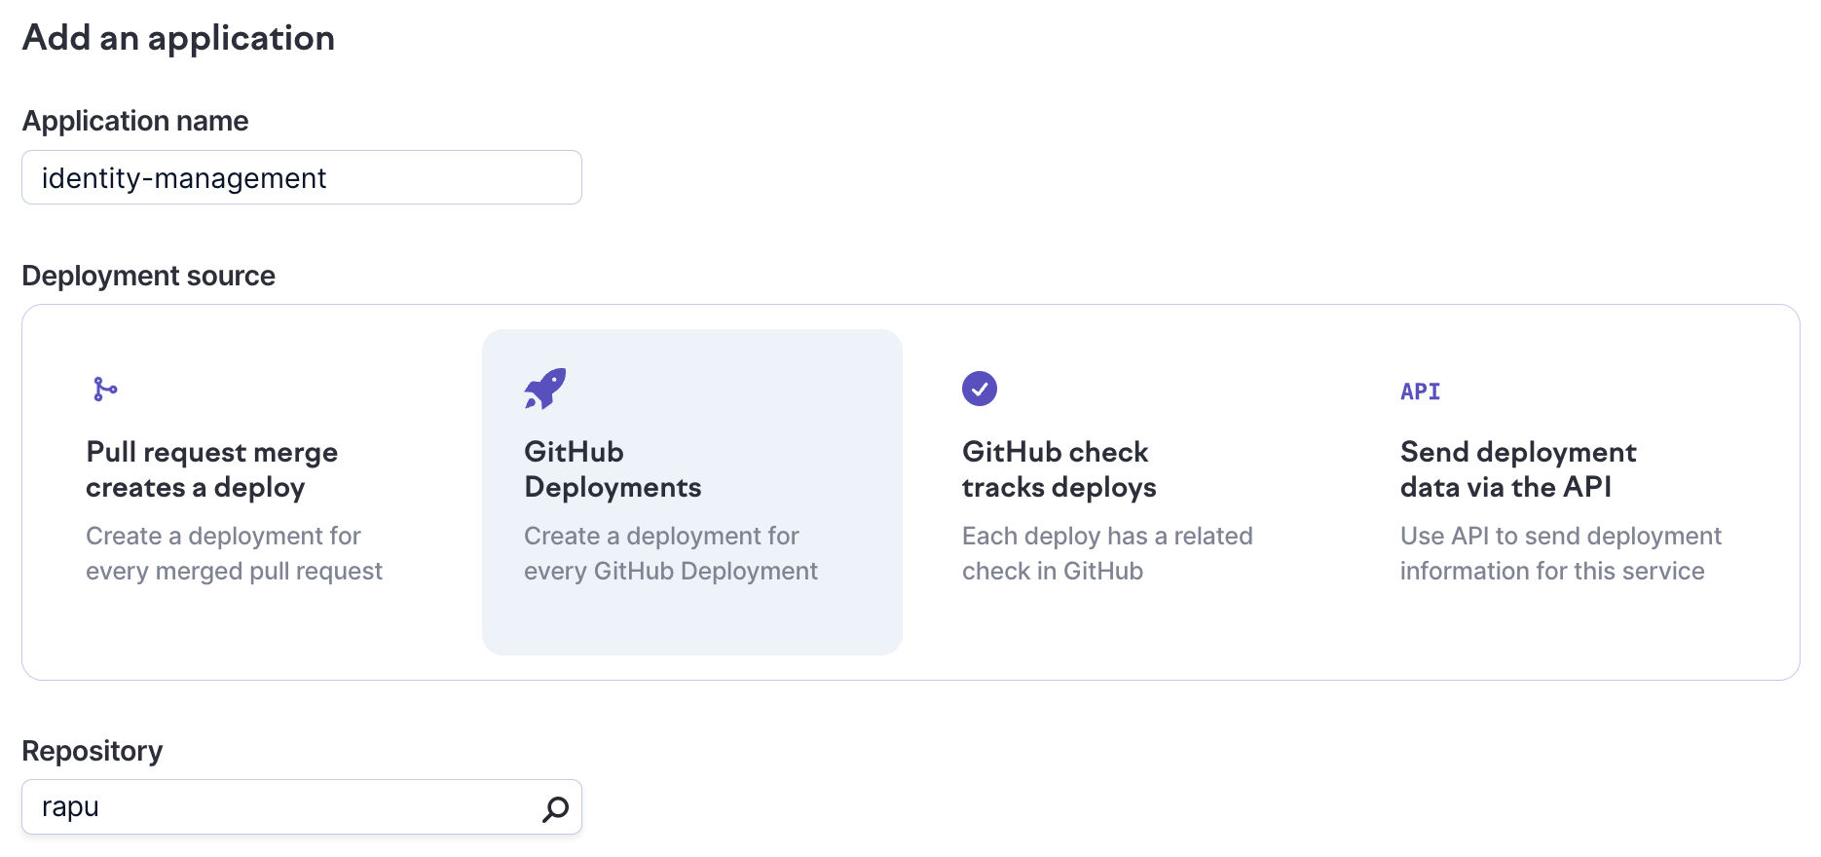Image resolution: width=1821 pixels, height=857 pixels.
Task: Click the "Add an application" heading
Action: (178, 38)
